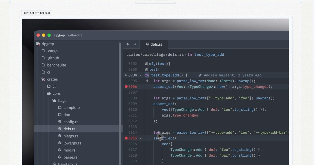315x165 pixels.
Task: Click Rust file icon beside config.rs
Action: [x=60, y=122]
